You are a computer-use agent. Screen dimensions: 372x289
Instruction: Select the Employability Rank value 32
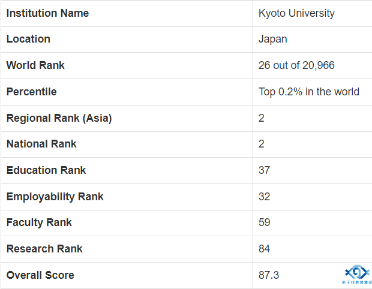click(x=265, y=197)
